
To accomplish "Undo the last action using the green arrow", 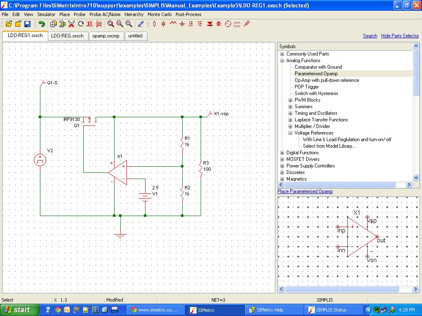I will tap(41, 24).
